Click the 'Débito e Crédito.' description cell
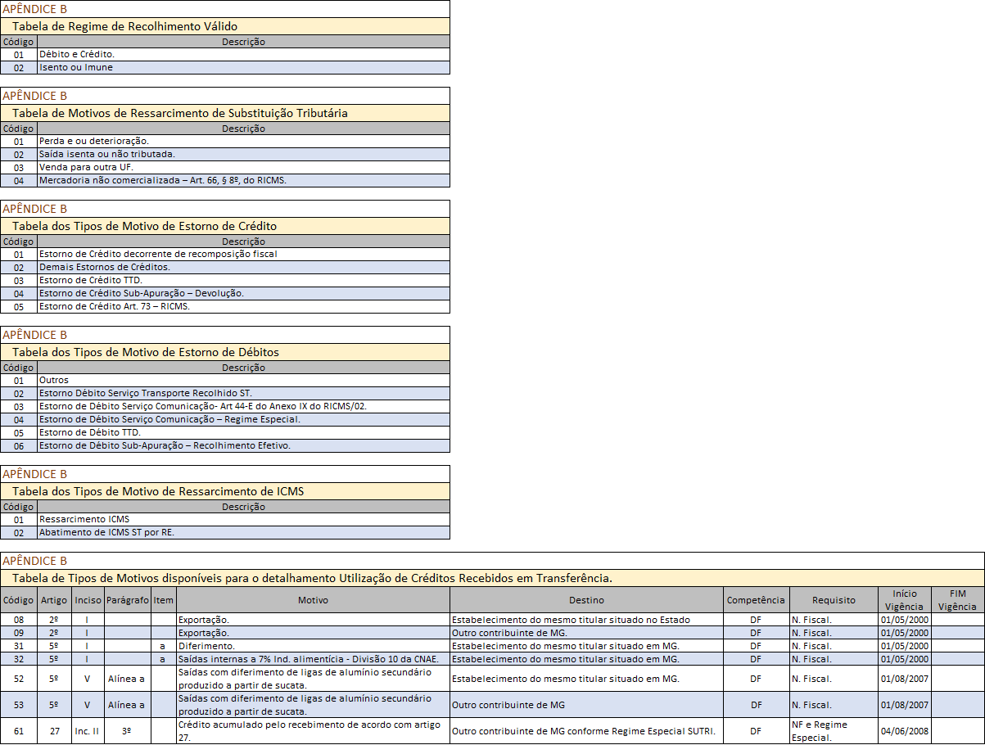The image size is (985, 745). click(x=244, y=54)
